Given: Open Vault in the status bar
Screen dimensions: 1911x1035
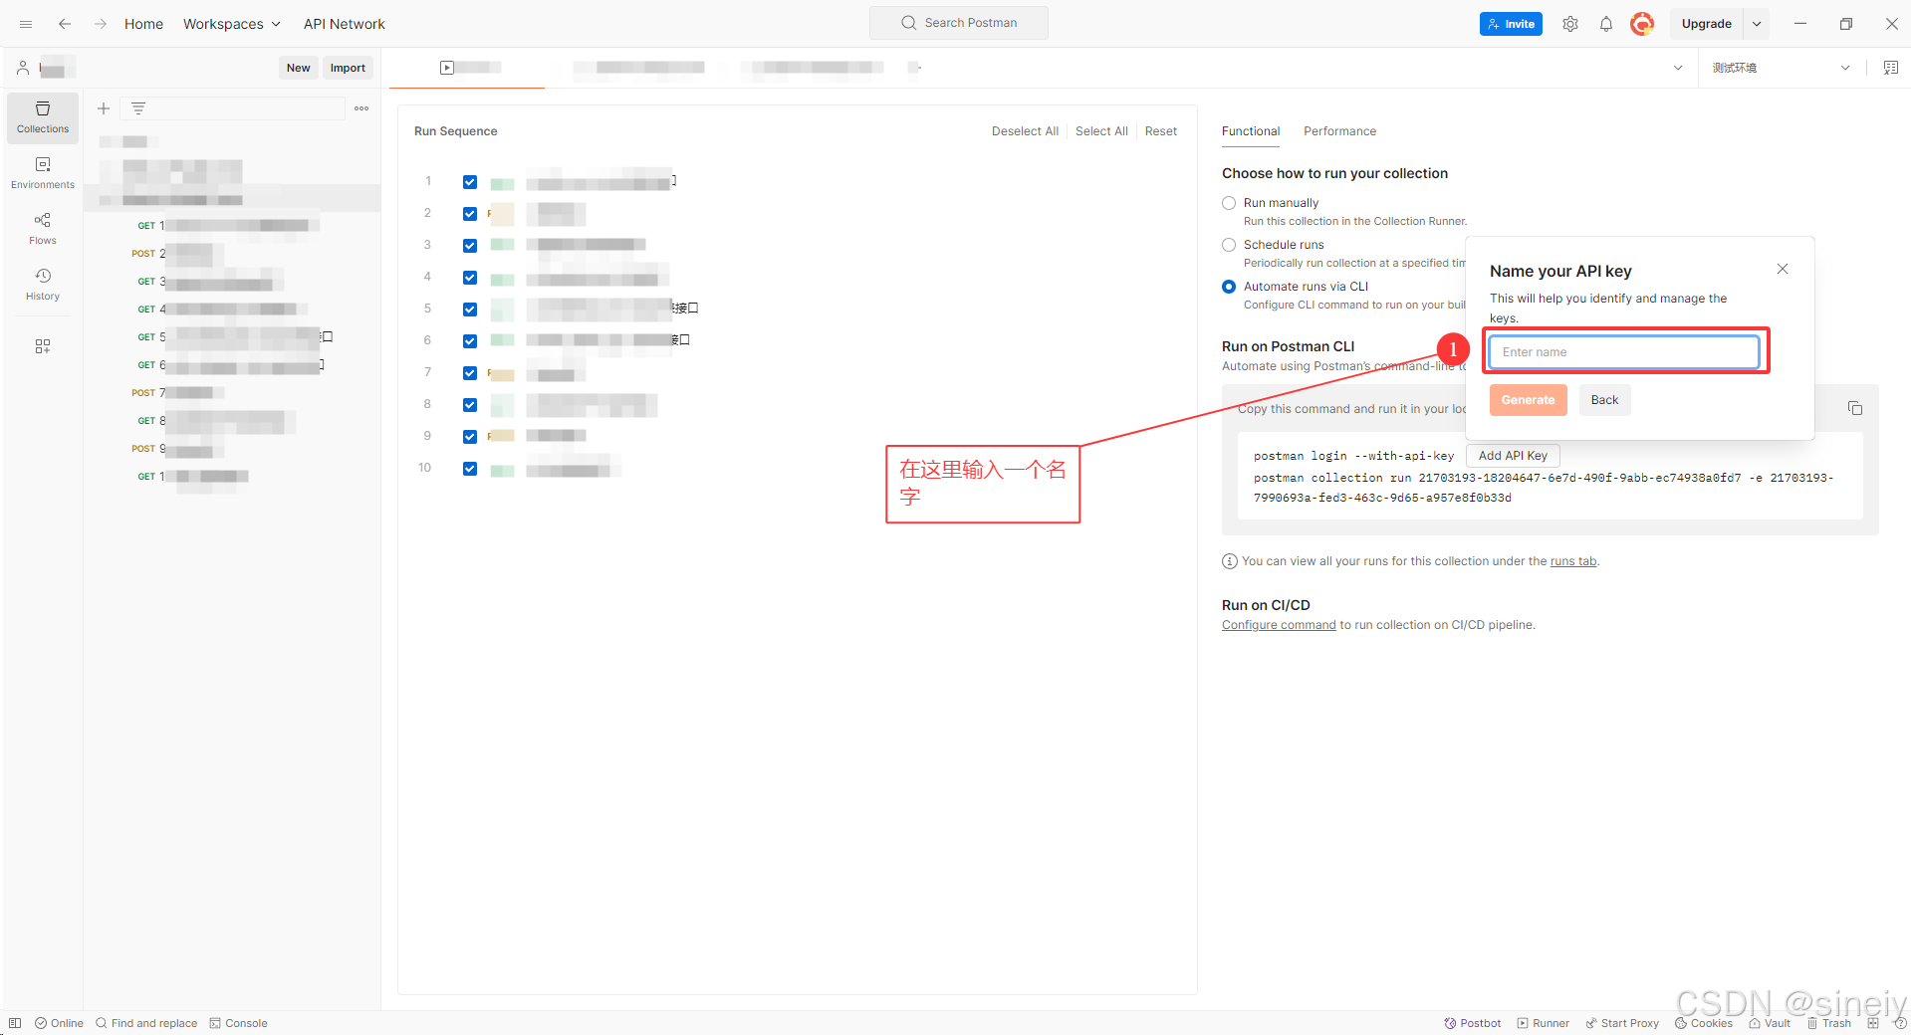Looking at the screenshot, I should click(x=1770, y=1023).
